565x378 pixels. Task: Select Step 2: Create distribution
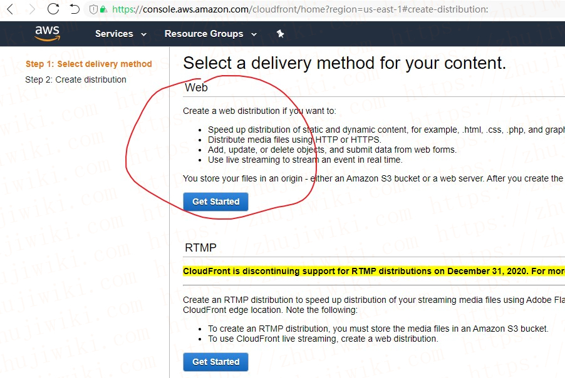tap(76, 79)
